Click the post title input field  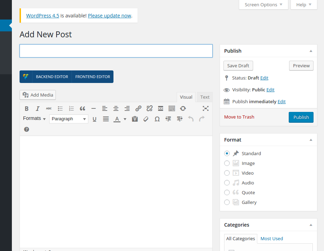pos(116,51)
